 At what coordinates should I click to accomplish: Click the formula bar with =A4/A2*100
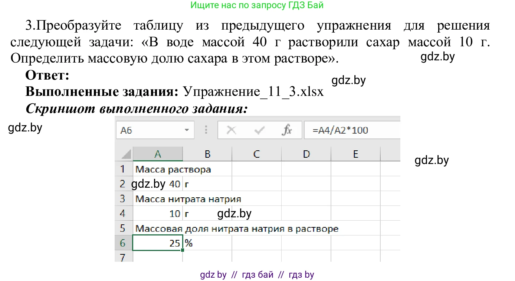(352, 130)
